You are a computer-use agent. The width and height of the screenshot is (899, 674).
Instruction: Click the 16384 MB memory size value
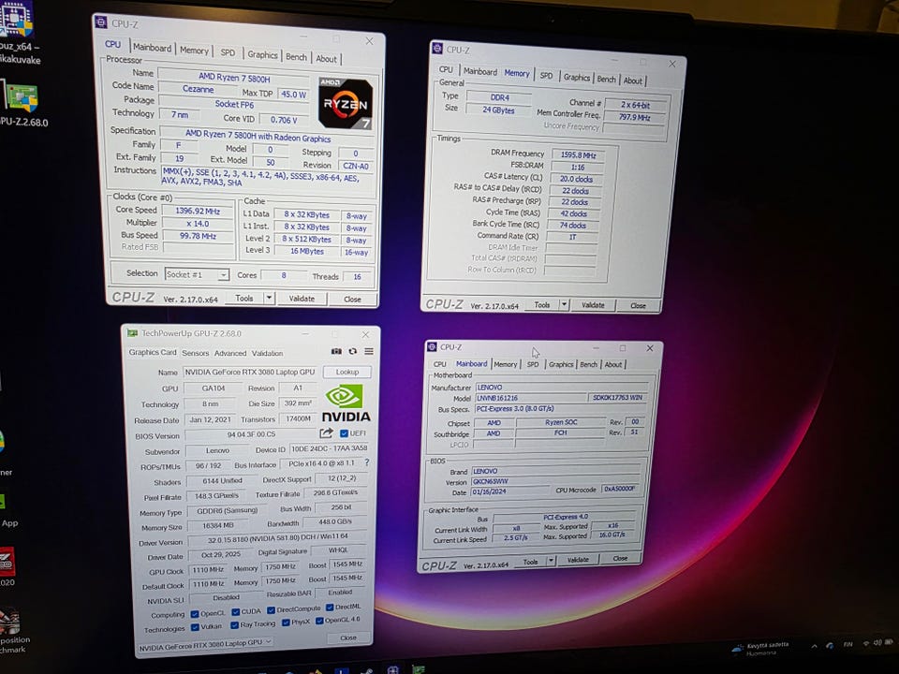tap(218, 525)
